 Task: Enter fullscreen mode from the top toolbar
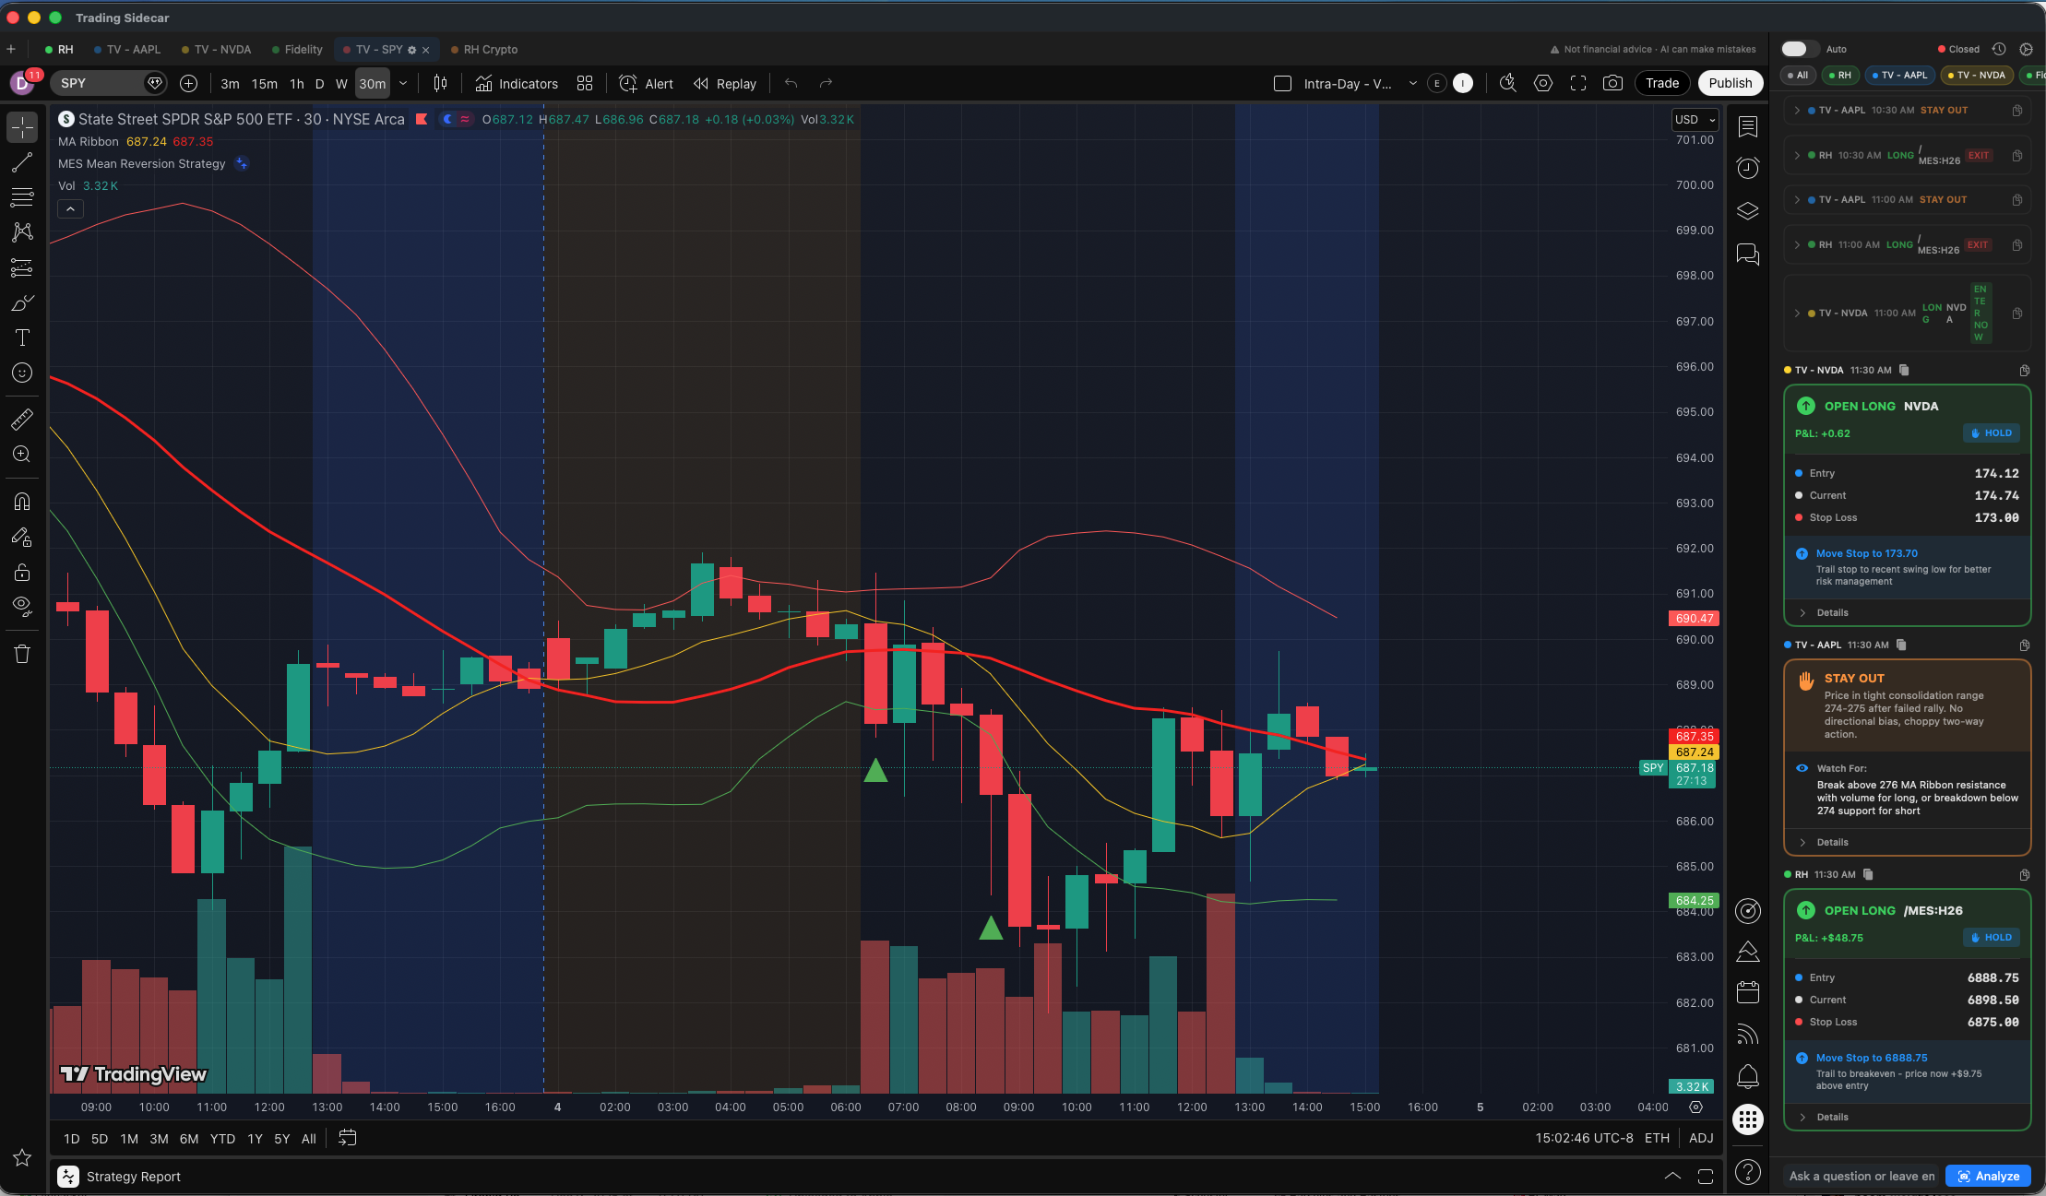1578,83
